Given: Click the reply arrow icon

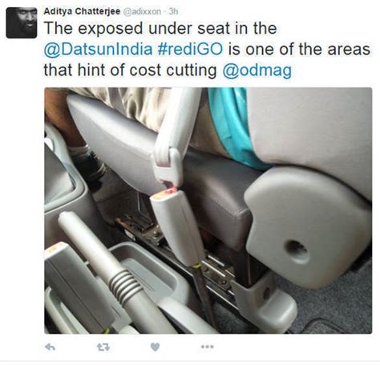Looking at the screenshot, I should pyautogui.click(x=50, y=348).
